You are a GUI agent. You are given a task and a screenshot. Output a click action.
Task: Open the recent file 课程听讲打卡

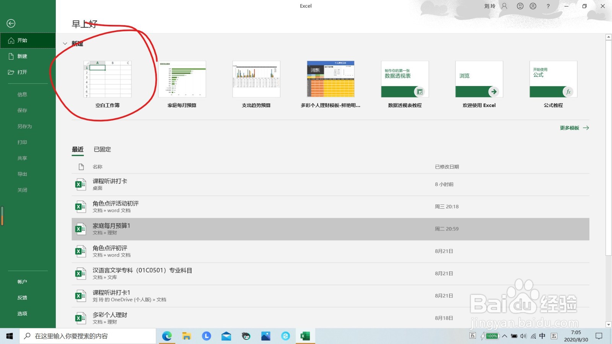pos(330,185)
